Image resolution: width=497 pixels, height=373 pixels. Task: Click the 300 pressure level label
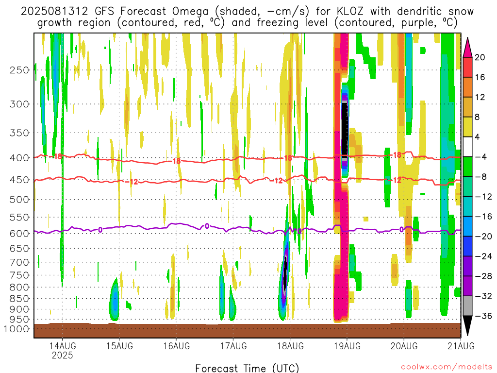pyautogui.click(x=19, y=104)
